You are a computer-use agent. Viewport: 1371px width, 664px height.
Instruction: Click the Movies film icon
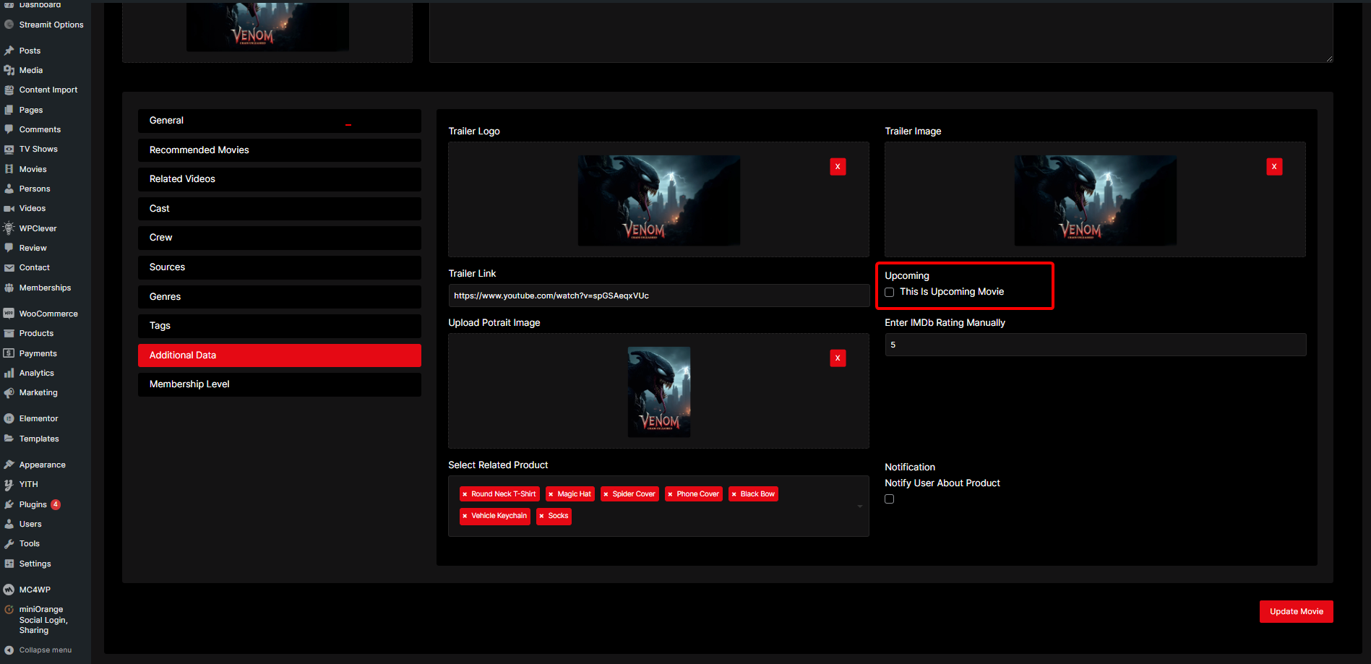[9, 169]
